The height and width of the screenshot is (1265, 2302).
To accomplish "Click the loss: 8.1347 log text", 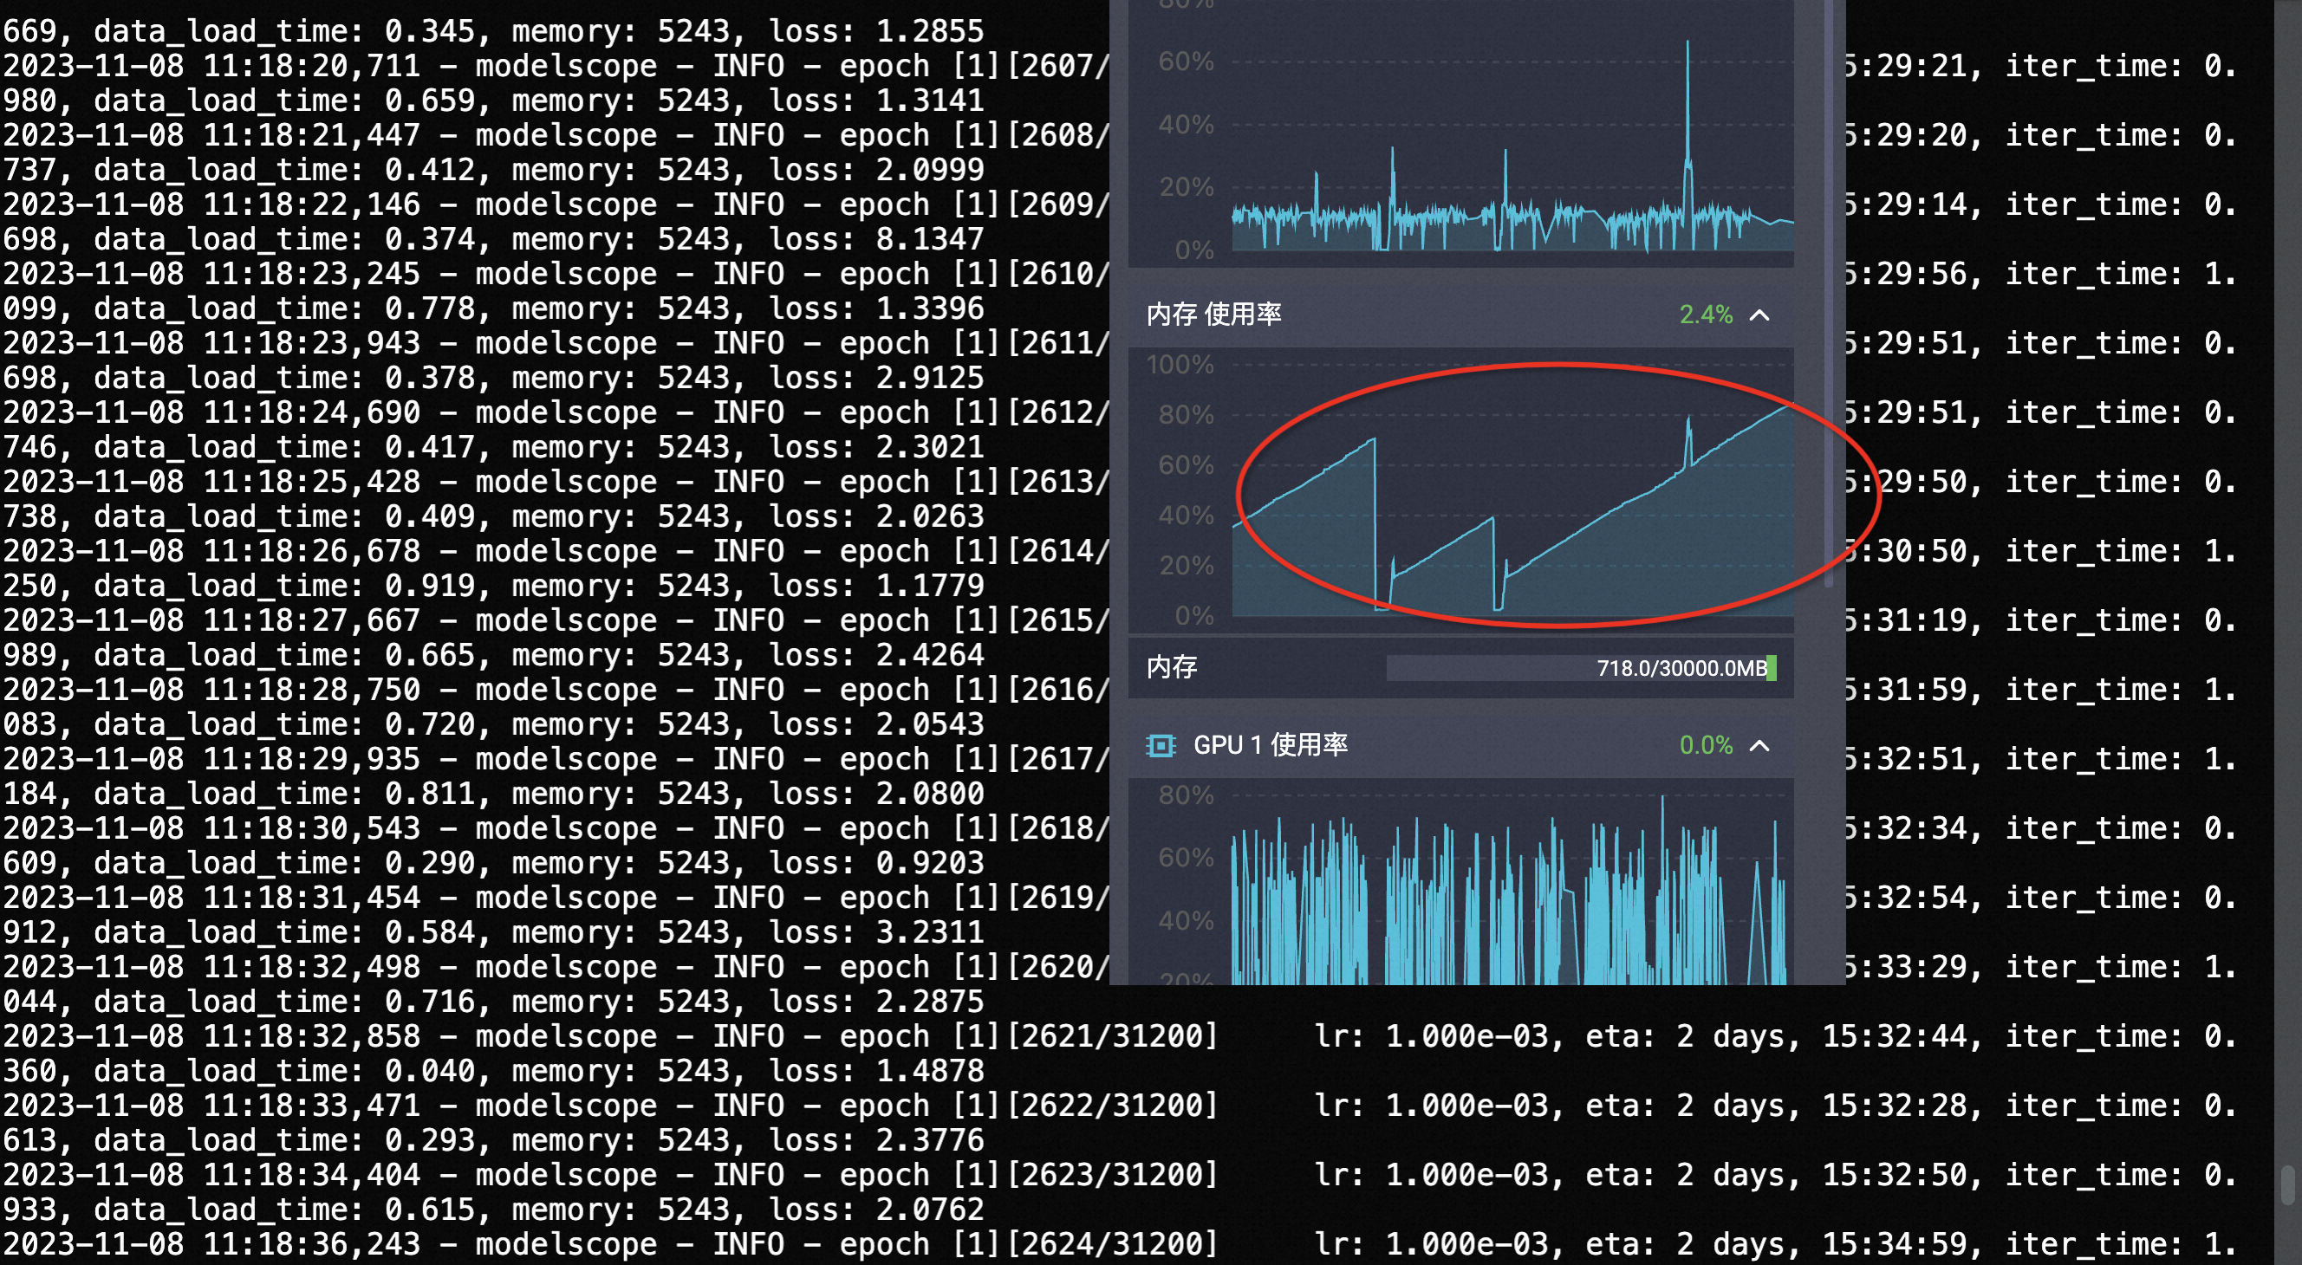I will tap(875, 239).
